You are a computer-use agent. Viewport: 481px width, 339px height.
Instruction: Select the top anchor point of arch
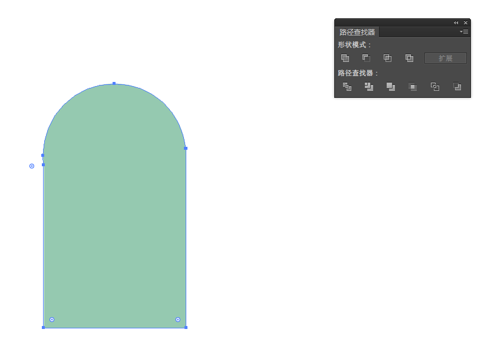click(x=114, y=84)
